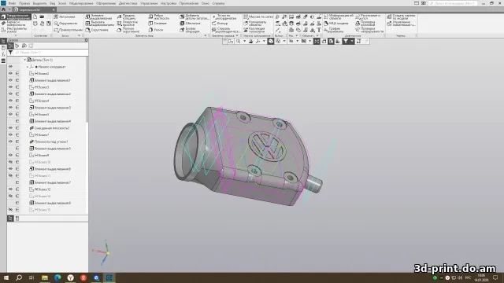
Task: Open the Моделирование menu
Action: 81,3
